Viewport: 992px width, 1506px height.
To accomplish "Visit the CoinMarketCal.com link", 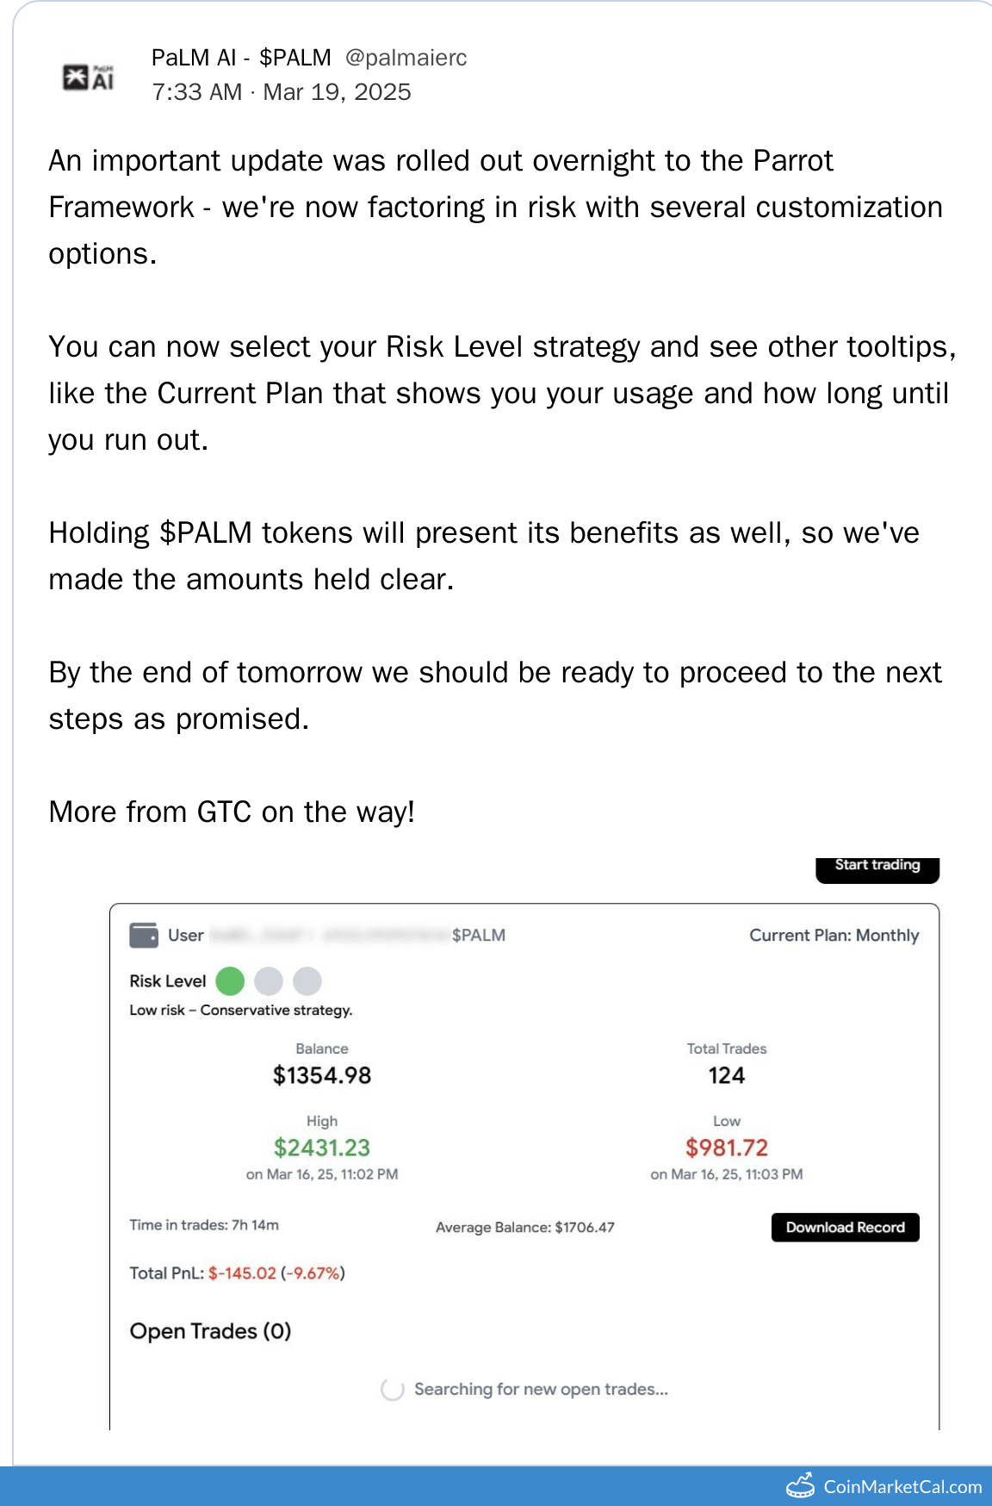I will point(902,1486).
